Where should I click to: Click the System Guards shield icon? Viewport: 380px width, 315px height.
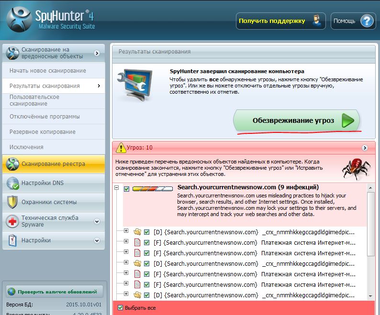(x=12, y=202)
